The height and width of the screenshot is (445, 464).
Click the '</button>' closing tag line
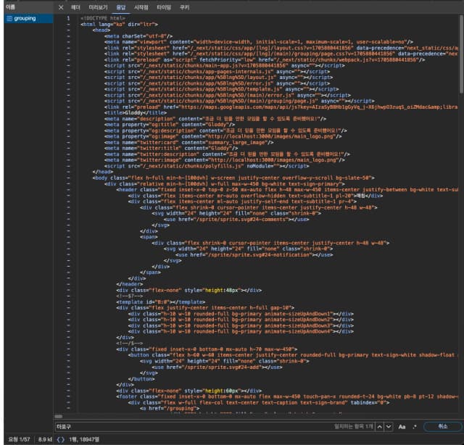coord(141,379)
